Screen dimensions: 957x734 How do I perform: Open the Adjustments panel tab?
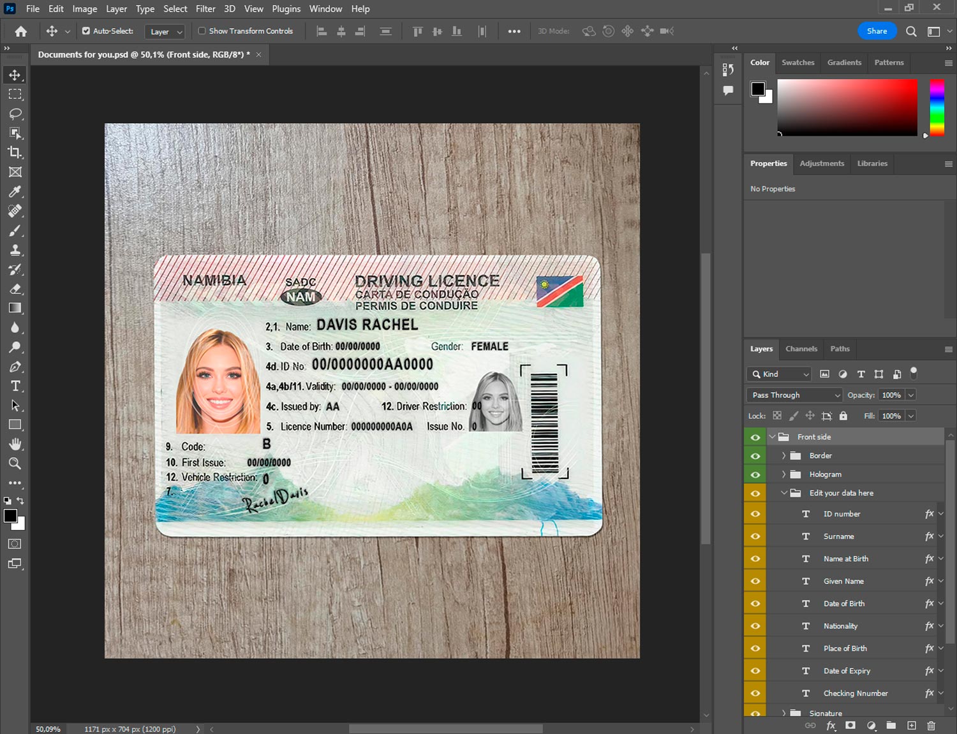tap(821, 163)
